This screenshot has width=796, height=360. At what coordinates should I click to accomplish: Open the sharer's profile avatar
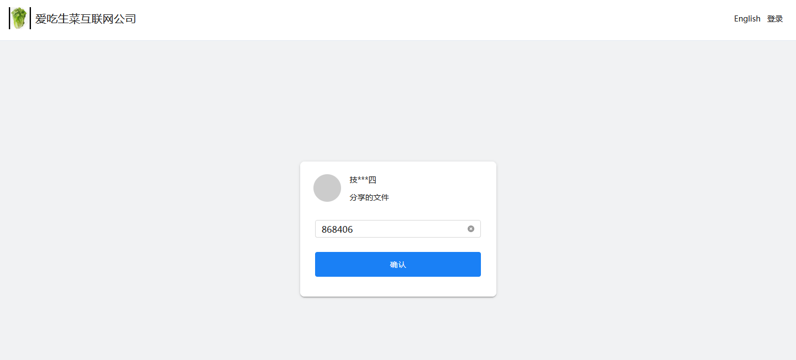tap(327, 188)
